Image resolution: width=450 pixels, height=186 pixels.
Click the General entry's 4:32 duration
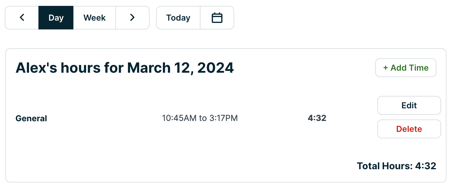tap(317, 118)
